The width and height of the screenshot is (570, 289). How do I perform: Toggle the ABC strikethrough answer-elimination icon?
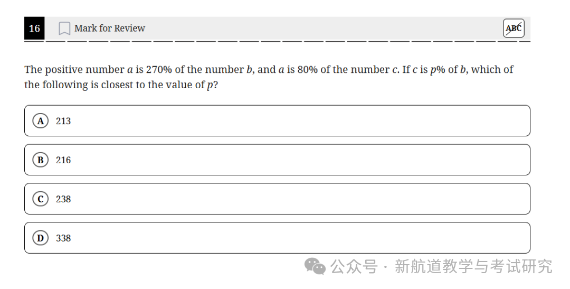(514, 28)
